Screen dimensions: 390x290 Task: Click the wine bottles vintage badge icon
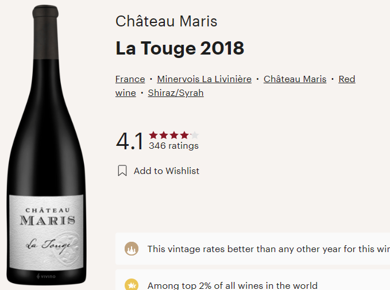coord(132,249)
